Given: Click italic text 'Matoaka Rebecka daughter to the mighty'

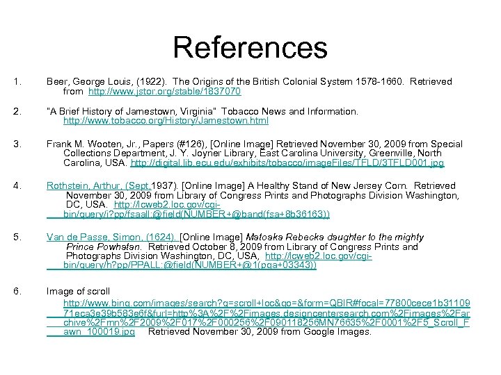Looking at the screenshot, I should (335, 237).
